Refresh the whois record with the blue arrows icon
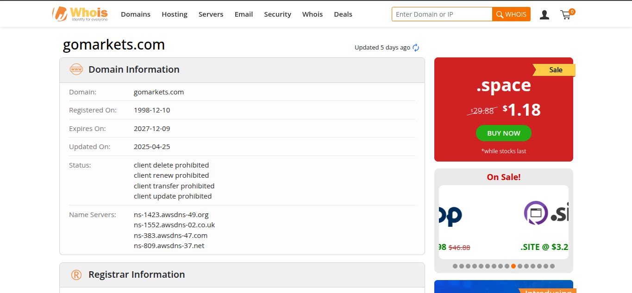 click(x=416, y=48)
